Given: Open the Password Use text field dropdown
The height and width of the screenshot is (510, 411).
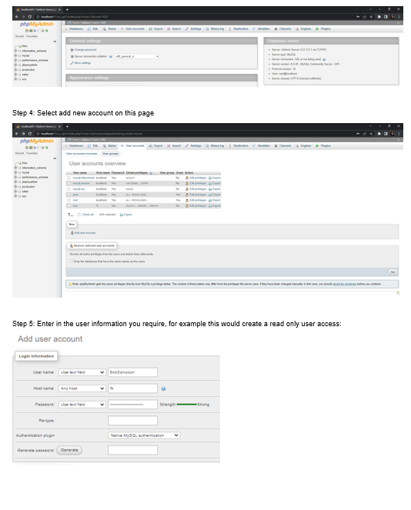Looking at the screenshot, I should (82, 405).
